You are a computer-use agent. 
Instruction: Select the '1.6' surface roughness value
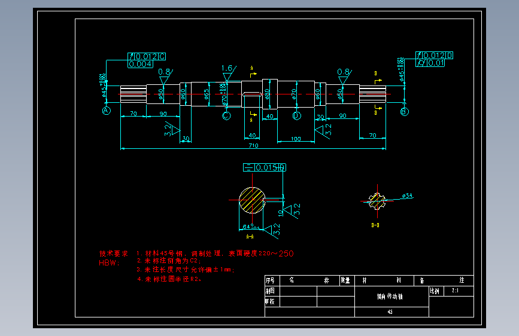coord(227,68)
